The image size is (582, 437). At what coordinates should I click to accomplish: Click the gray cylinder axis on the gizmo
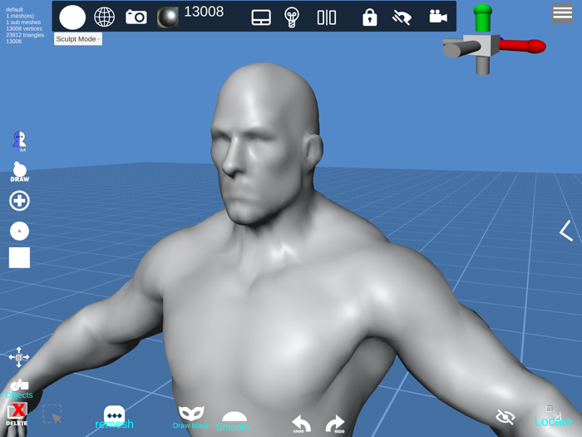click(x=461, y=50)
